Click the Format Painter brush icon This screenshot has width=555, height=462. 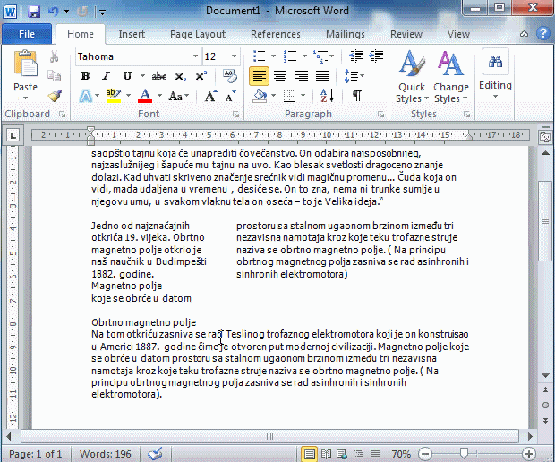pos(55,96)
